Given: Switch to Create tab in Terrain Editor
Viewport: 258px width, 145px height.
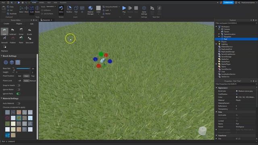Looking at the screenshot, I should click(x=6, y=24).
